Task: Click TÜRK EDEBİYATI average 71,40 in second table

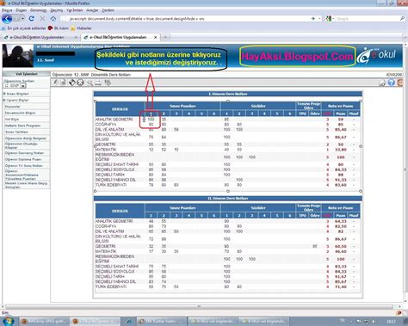Action: point(341,286)
